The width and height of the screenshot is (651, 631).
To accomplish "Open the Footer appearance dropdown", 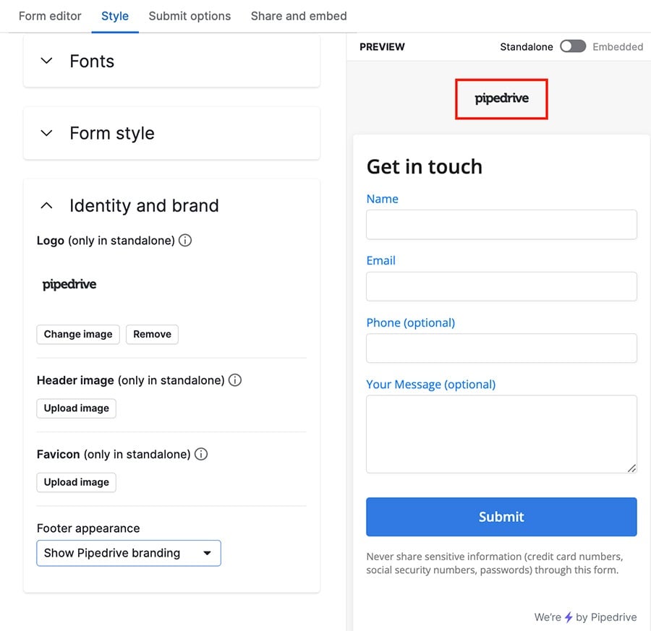I will [x=129, y=553].
